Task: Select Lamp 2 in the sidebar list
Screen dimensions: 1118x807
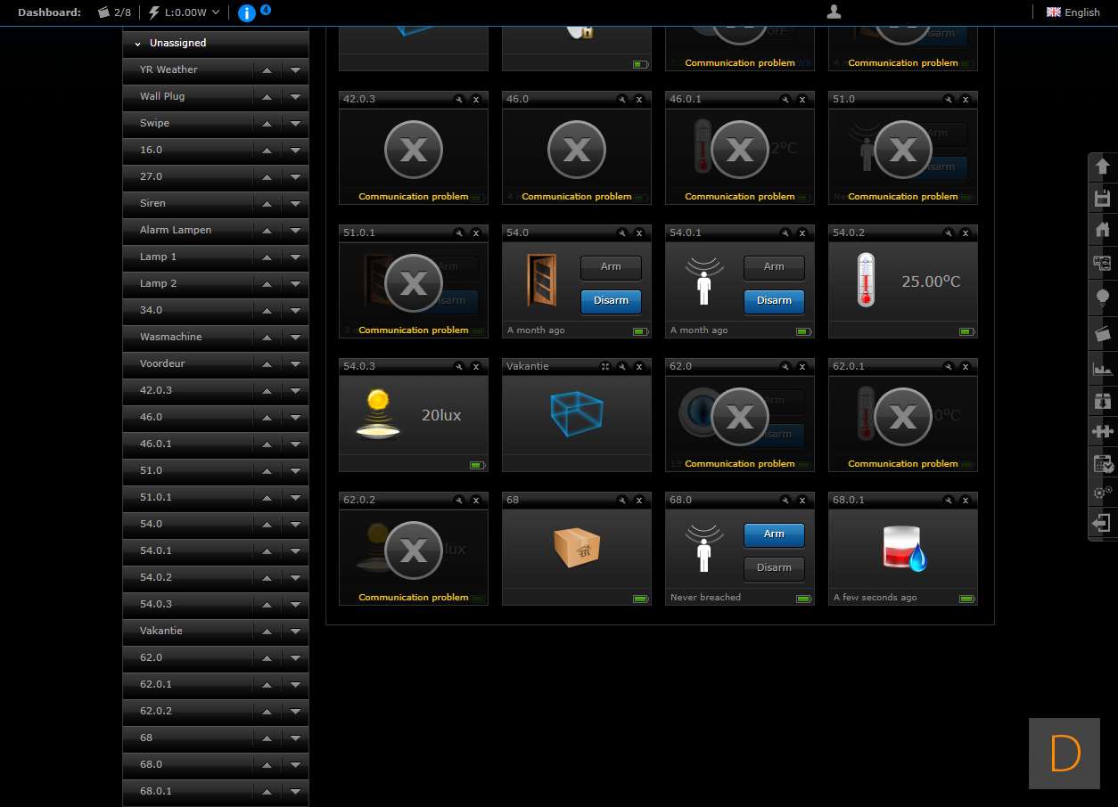Action: 158,283
